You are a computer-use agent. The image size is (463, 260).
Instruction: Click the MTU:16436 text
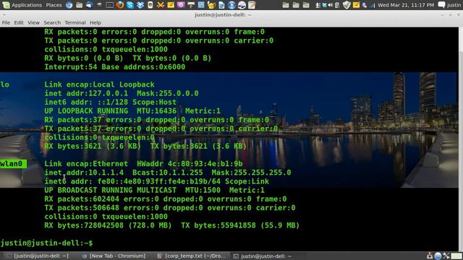pyautogui.click(x=156, y=111)
